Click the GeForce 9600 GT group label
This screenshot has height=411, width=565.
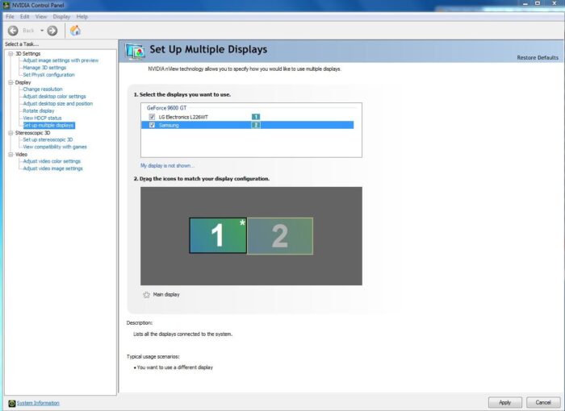tap(166, 108)
